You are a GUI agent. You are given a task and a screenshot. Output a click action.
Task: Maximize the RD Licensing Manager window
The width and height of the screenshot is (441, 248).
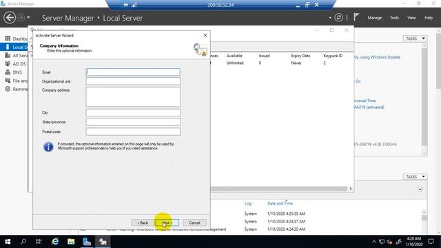coord(331,30)
